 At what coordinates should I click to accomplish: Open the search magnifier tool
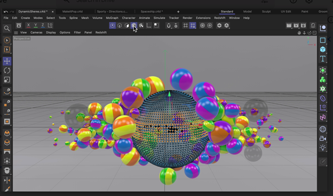(7, 28)
